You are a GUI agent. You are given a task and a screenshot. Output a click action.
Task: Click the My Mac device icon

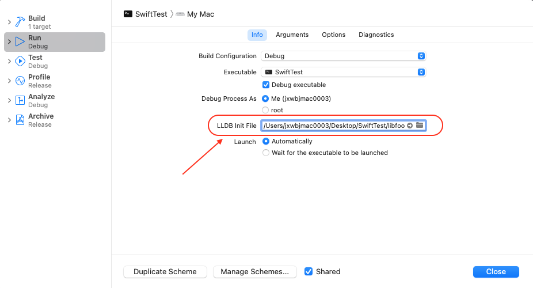pos(180,14)
